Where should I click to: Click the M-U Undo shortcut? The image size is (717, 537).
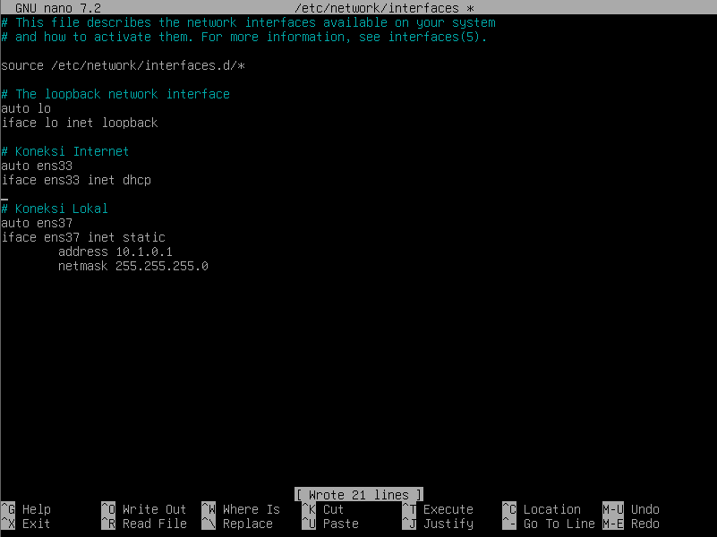[631, 509]
